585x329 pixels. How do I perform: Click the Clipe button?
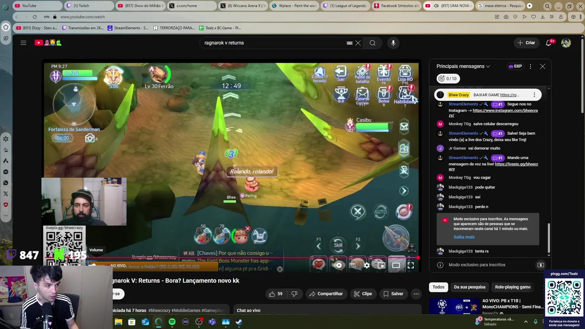tap(363, 294)
